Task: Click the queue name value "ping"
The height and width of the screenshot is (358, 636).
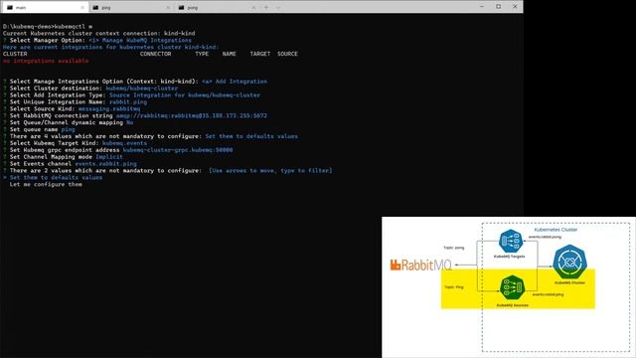Action: click(x=68, y=129)
